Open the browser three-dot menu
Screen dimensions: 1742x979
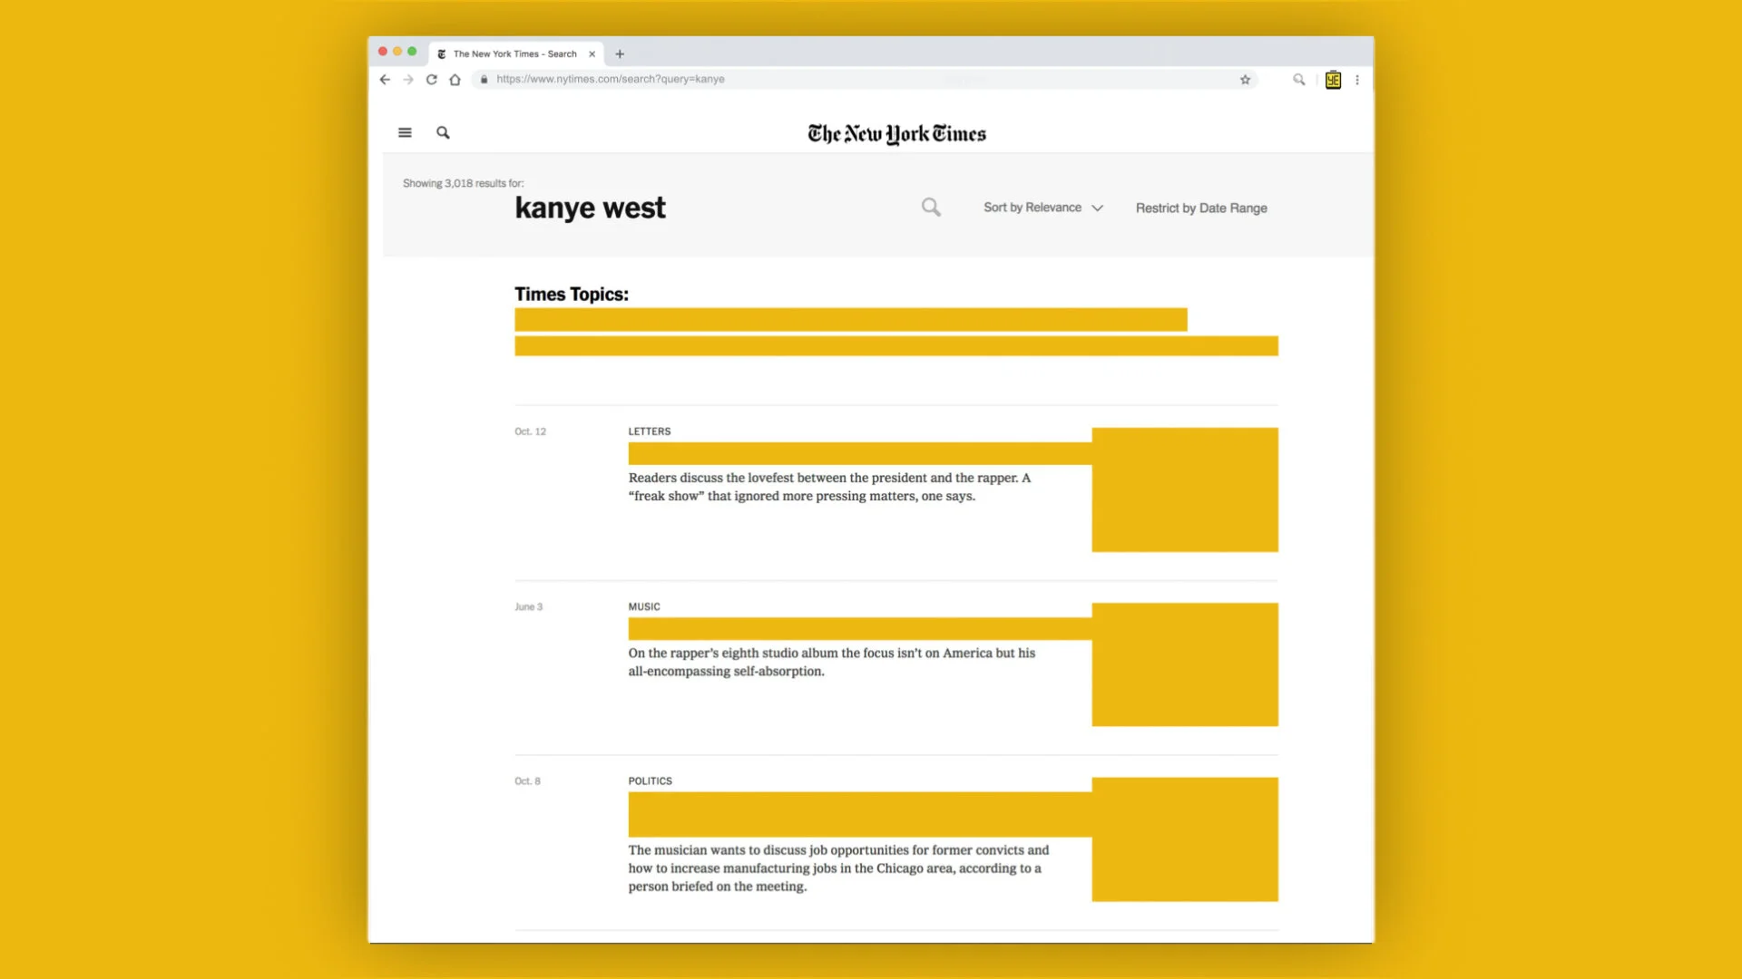click(x=1357, y=80)
